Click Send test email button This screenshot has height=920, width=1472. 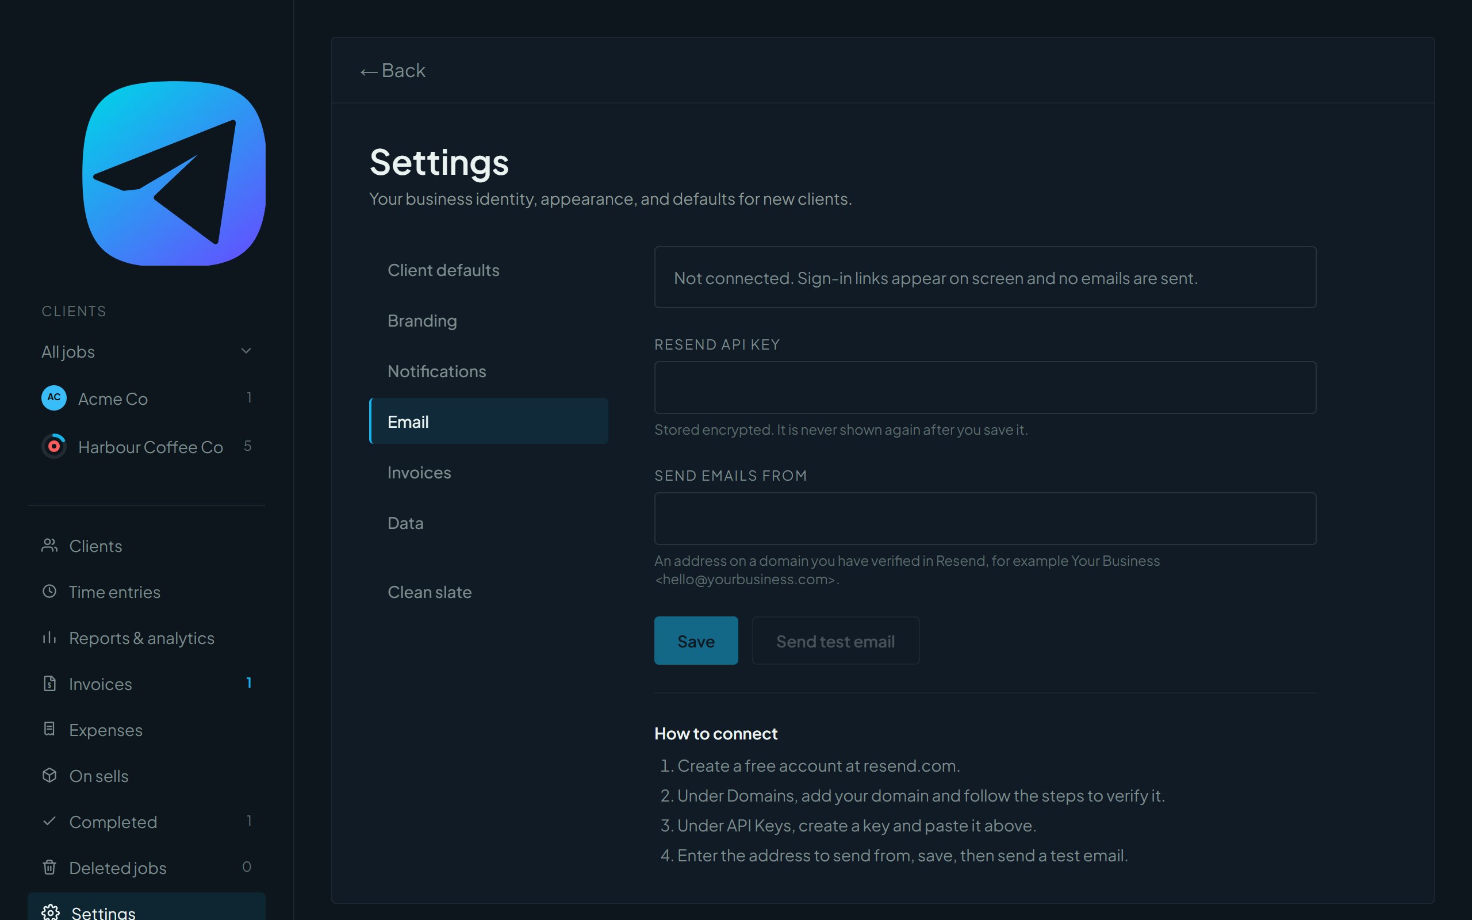pos(835,641)
